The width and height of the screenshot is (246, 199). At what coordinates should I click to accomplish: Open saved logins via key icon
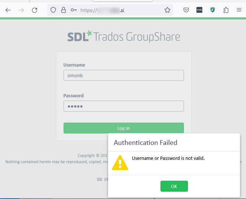tap(73, 10)
